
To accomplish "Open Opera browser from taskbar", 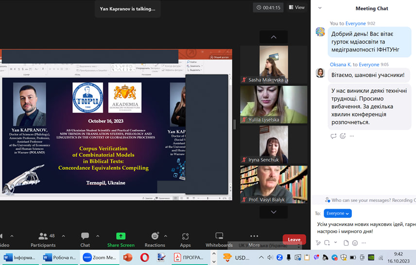I will 145,257.
